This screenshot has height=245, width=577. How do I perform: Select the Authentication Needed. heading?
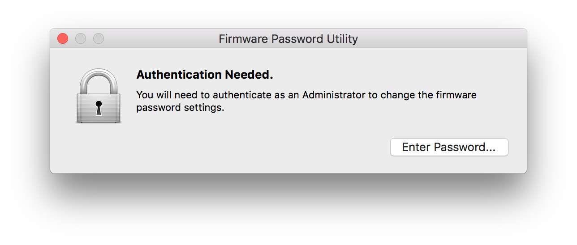(205, 75)
